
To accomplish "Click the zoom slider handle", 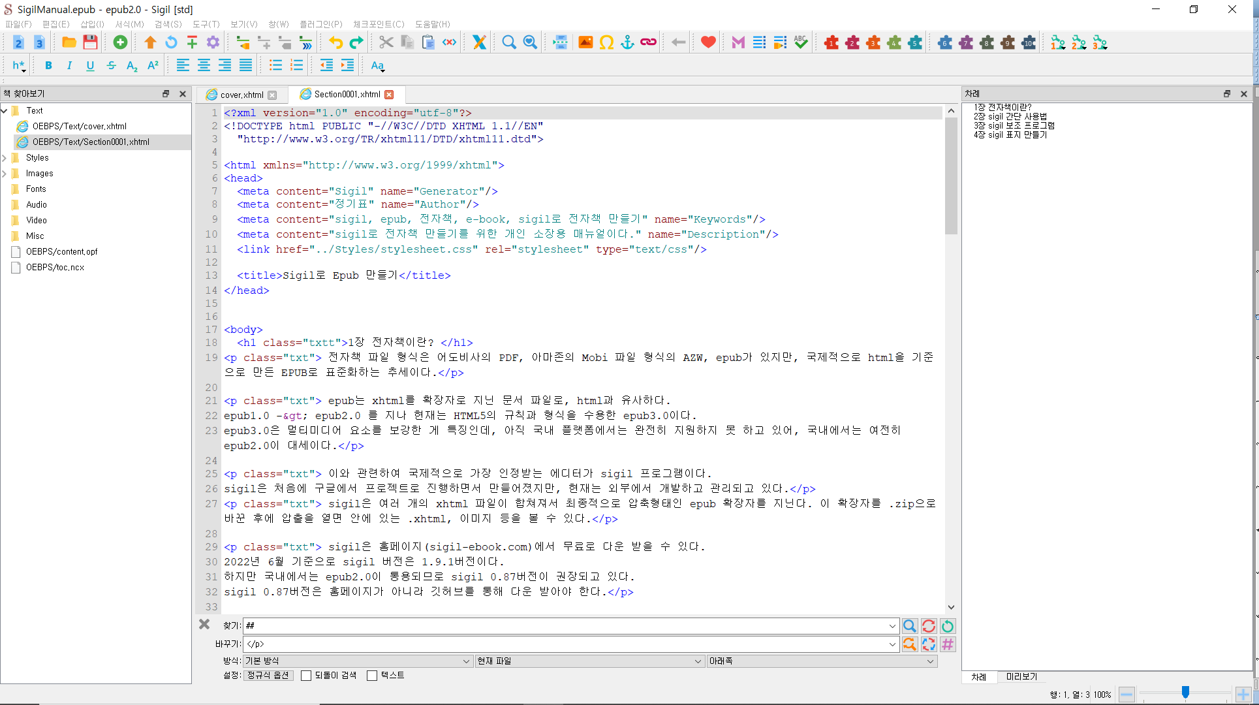I will (1185, 693).
